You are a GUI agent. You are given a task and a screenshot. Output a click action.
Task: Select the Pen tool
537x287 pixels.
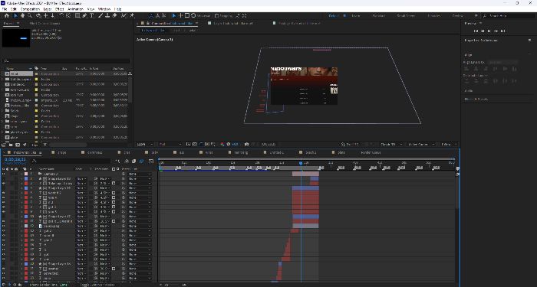[85, 16]
